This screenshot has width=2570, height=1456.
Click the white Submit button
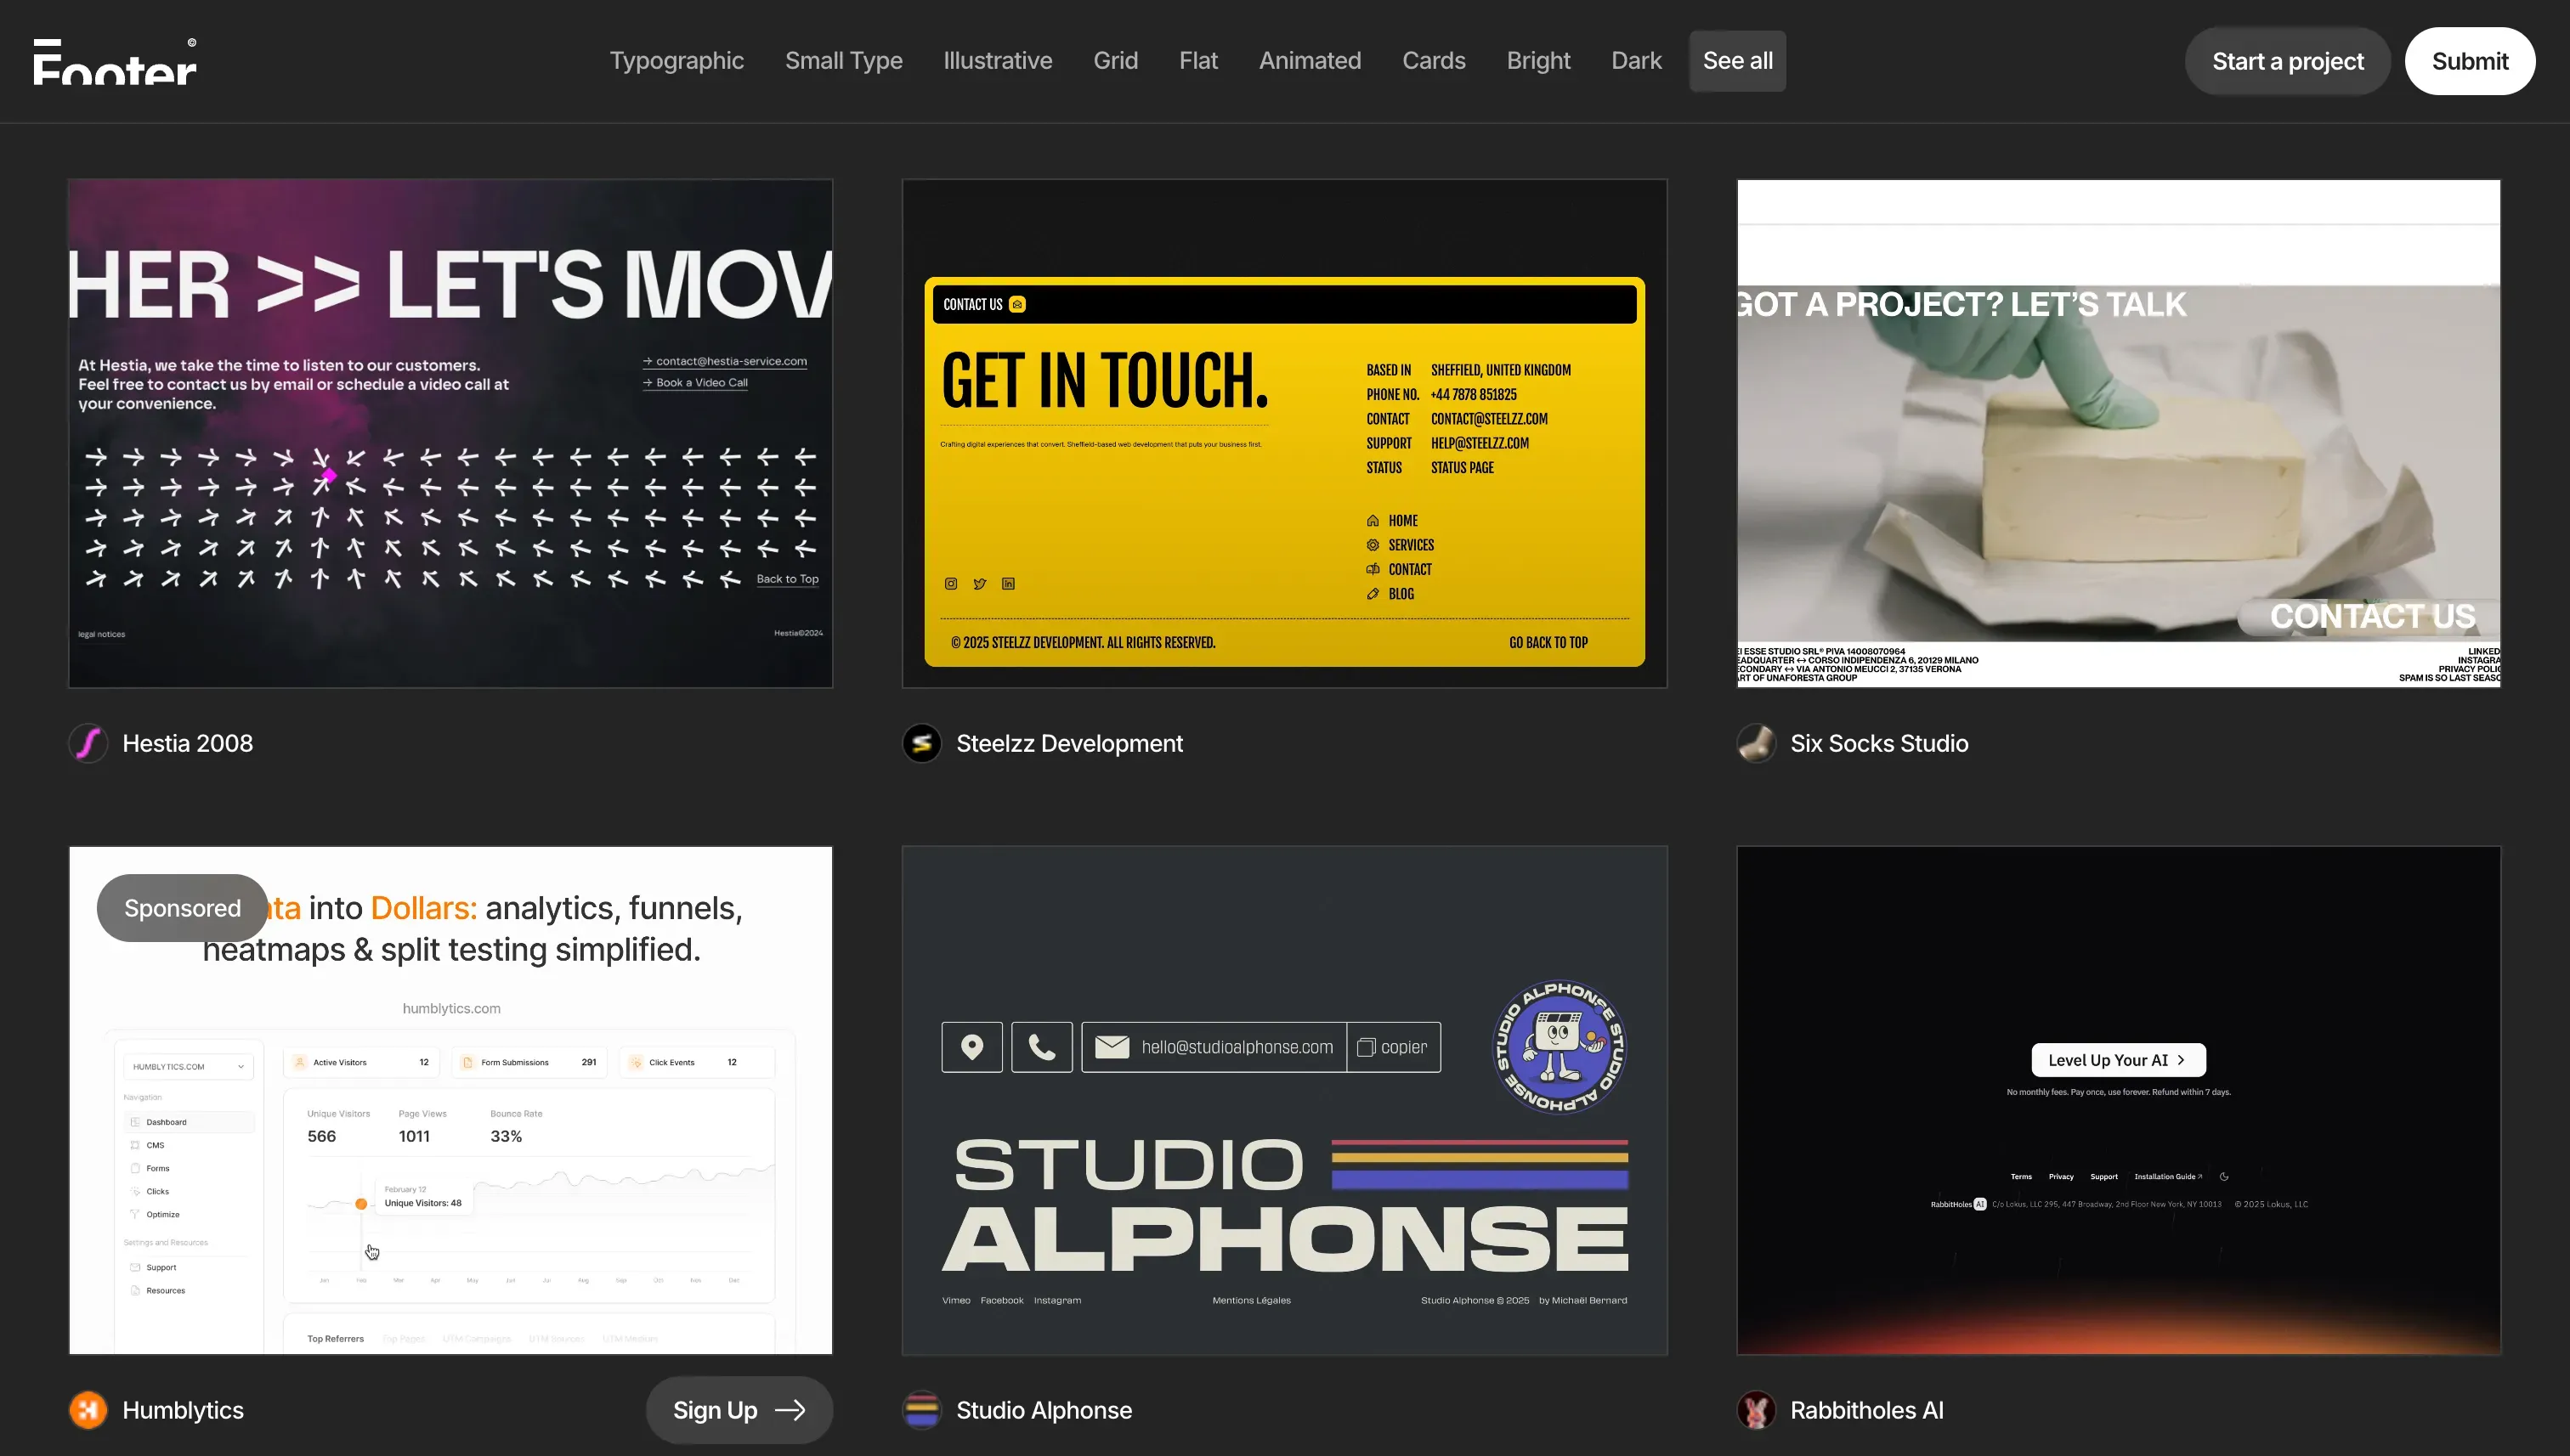[2469, 61]
